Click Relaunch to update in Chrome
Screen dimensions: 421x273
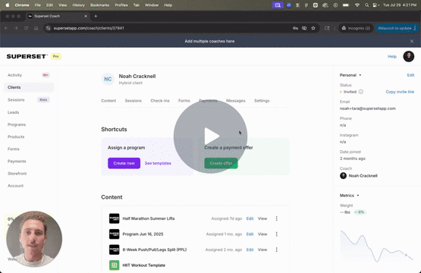coord(397,28)
